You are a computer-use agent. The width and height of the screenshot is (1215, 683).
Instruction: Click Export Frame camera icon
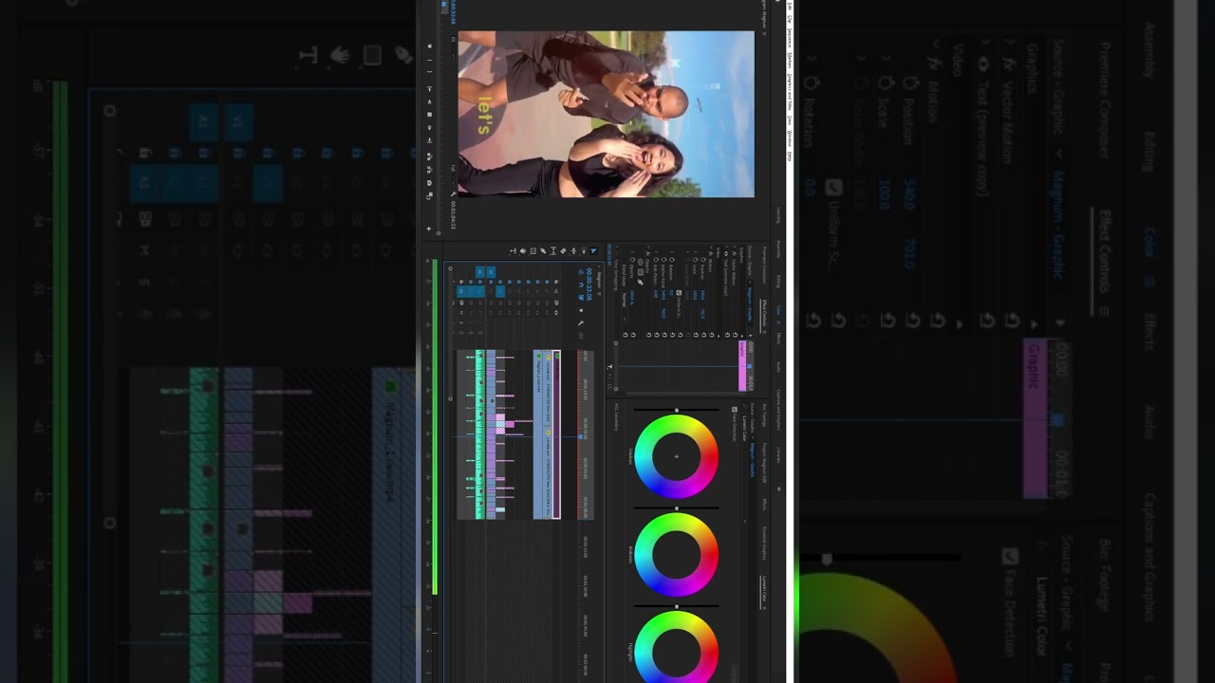(429, 183)
